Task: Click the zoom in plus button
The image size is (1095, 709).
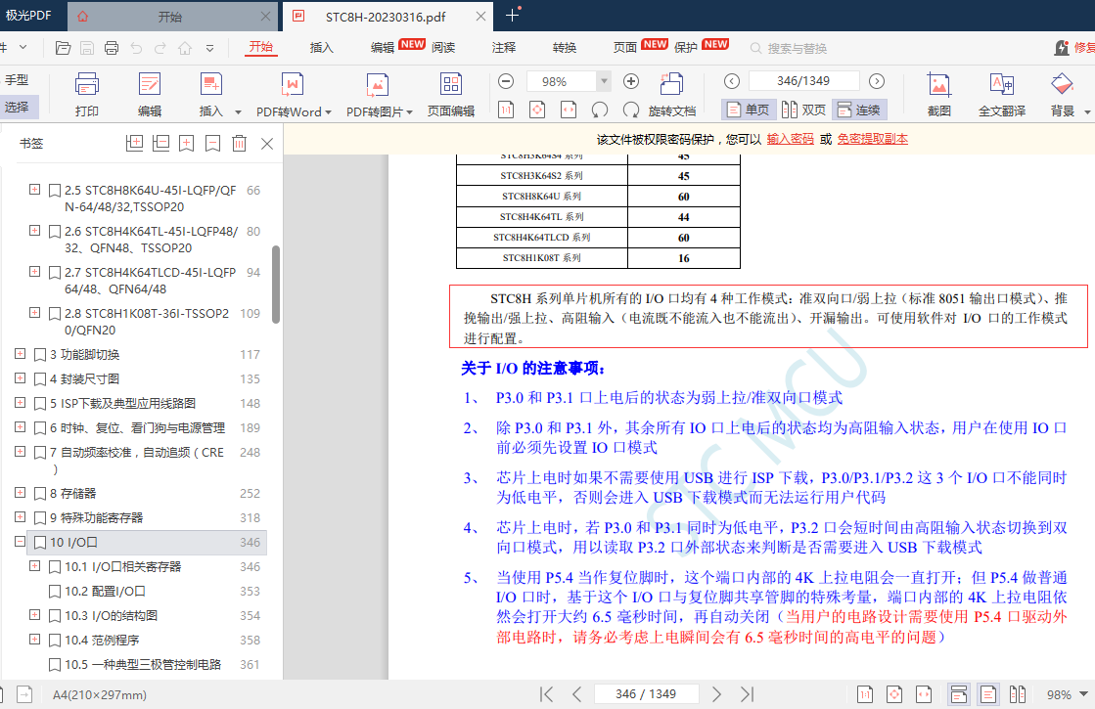Action: (630, 81)
